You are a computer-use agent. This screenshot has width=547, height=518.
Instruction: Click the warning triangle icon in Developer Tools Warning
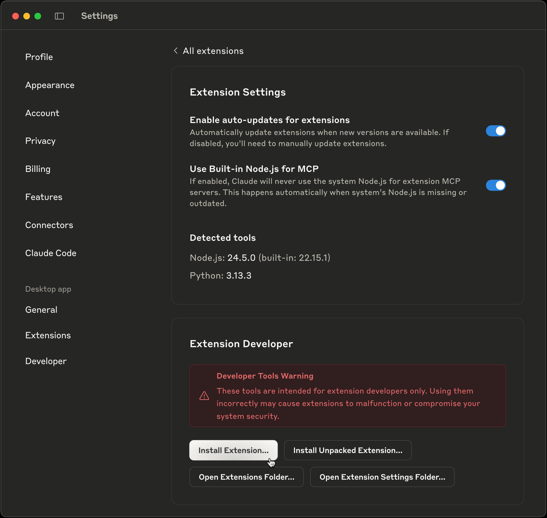pos(204,396)
